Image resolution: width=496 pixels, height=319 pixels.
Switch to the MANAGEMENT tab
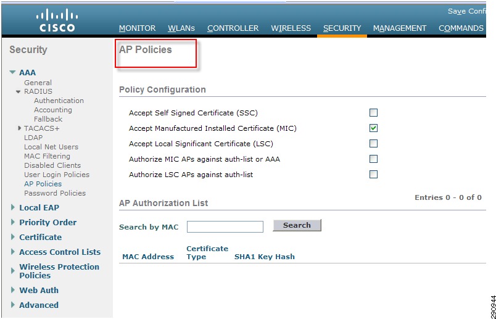[400, 28]
